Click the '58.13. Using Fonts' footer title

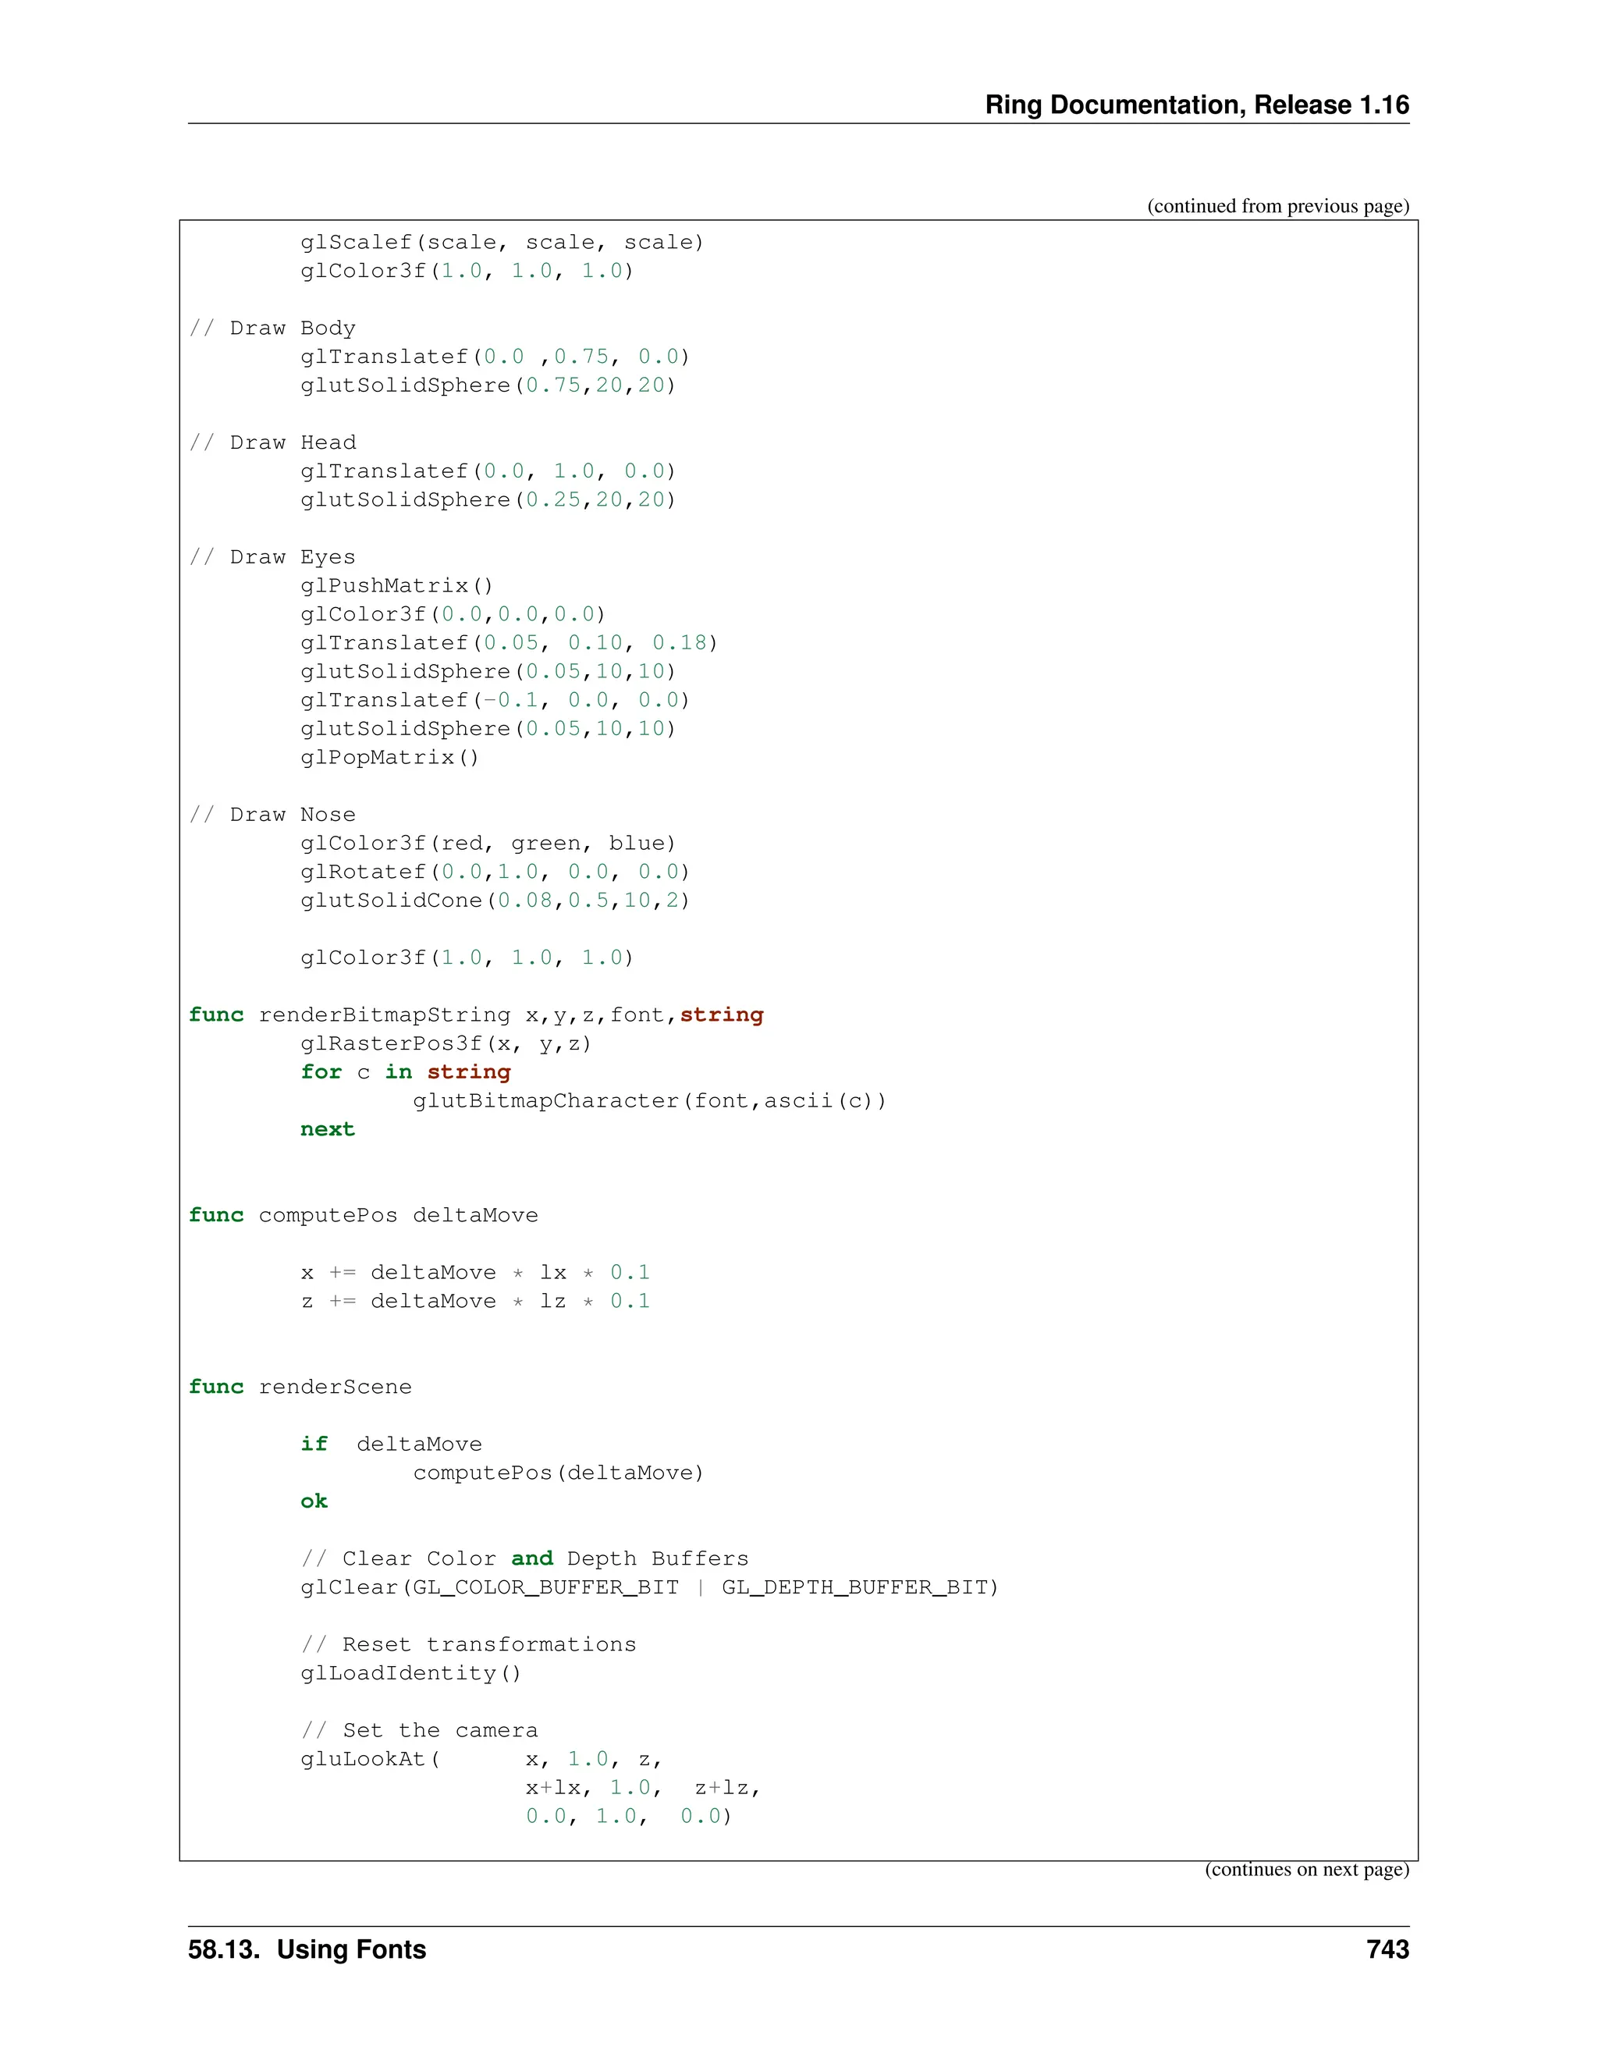[307, 1949]
